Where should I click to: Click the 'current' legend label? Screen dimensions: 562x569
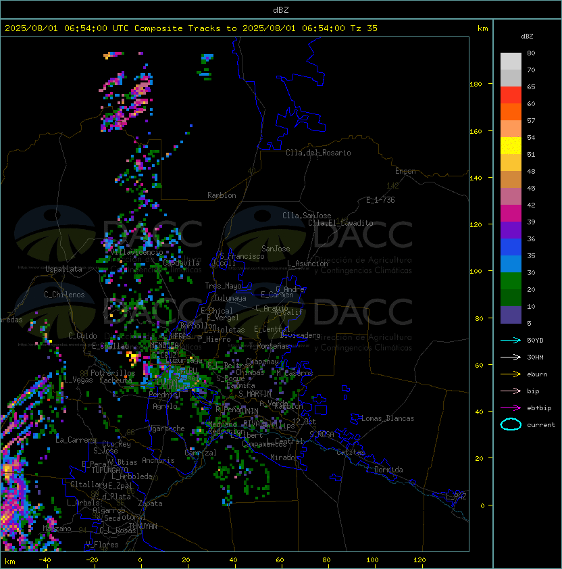tap(541, 425)
